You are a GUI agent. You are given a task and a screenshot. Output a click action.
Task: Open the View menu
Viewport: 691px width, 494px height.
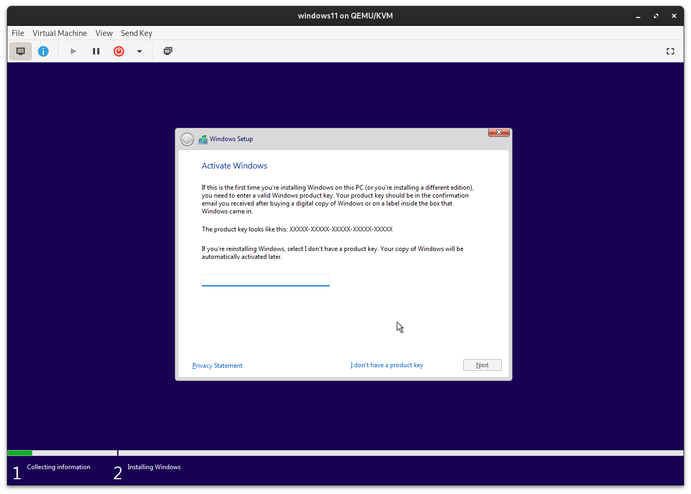pos(104,33)
